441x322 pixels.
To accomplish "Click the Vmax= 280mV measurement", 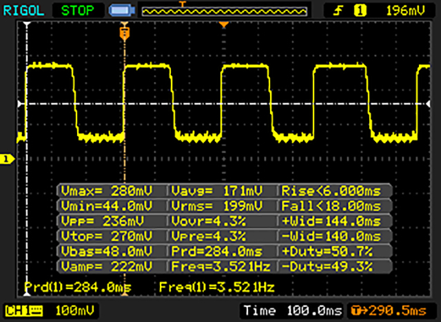I will click(107, 191).
